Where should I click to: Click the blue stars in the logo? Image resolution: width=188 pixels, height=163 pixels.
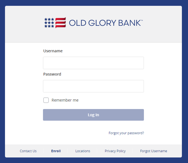(49, 23)
